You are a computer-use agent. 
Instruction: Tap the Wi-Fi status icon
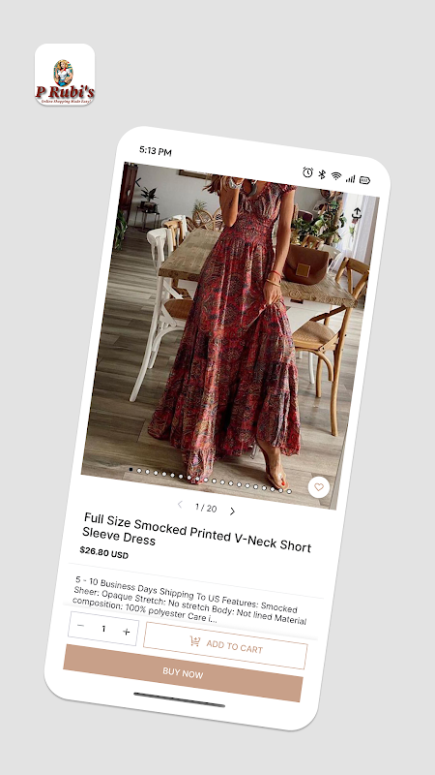click(x=336, y=176)
